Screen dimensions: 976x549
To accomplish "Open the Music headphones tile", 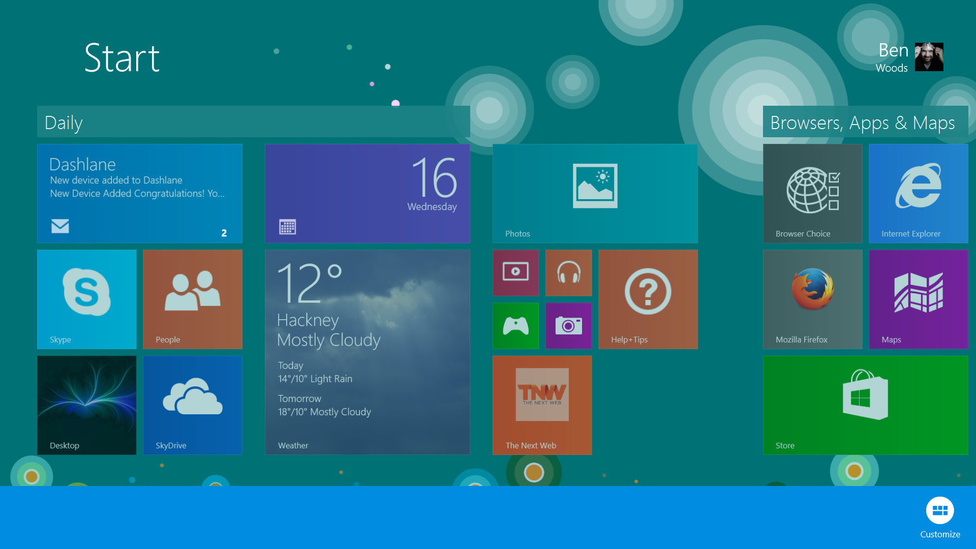I will click(x=569, y=273).
